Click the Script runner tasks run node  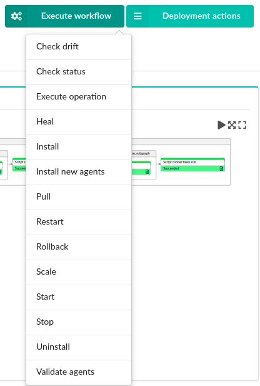tap(192, 165)
